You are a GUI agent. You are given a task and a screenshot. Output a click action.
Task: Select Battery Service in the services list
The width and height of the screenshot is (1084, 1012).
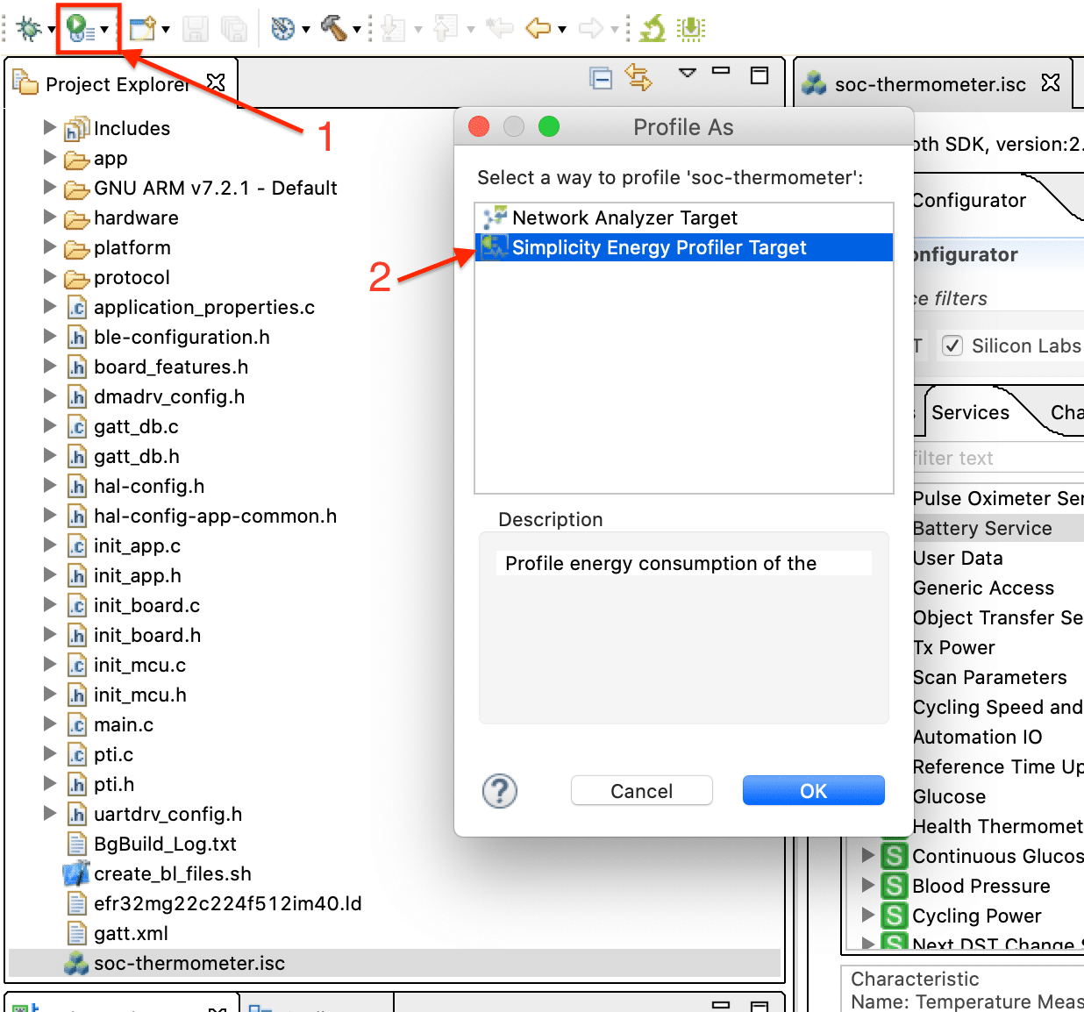(982, 528)
